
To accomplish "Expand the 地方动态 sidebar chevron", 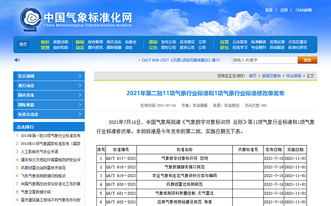I will pos(80,86).
